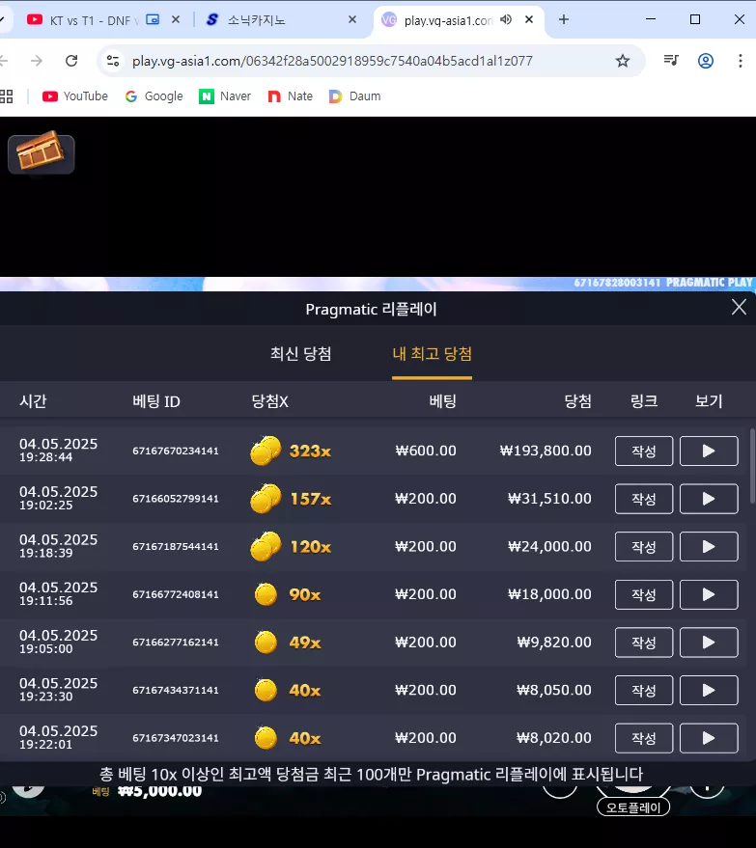This screenshot has height=848, width=756.
Task: Select the 내 최고 당첨 tab
Action: click(432, 354)
